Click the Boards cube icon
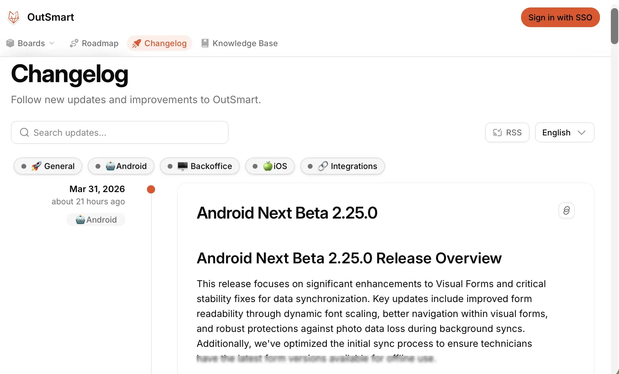This screenshot has width=619, height=374. click(10, 43)
